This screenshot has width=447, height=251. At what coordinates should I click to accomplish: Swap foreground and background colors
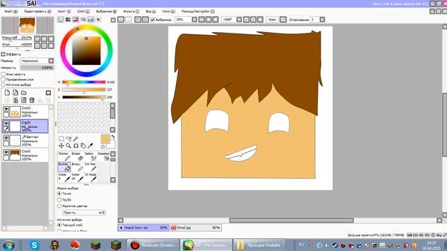[x=113, y=137]
